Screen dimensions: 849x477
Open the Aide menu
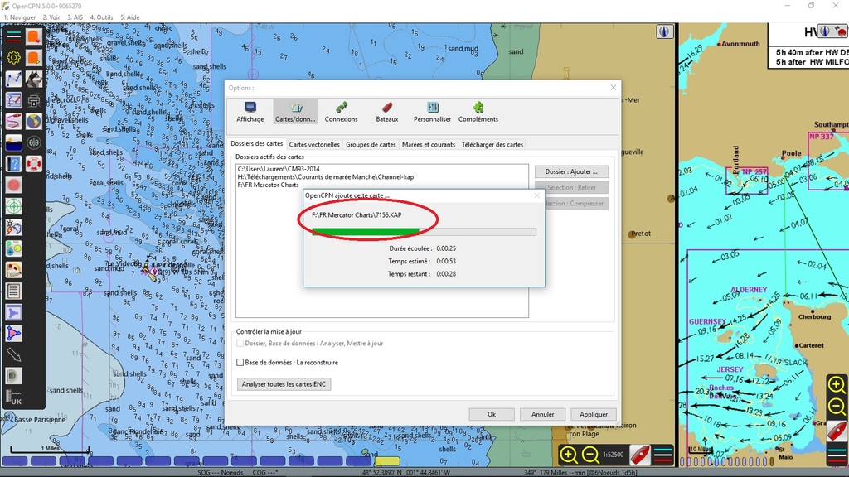(x=130, y=17)
